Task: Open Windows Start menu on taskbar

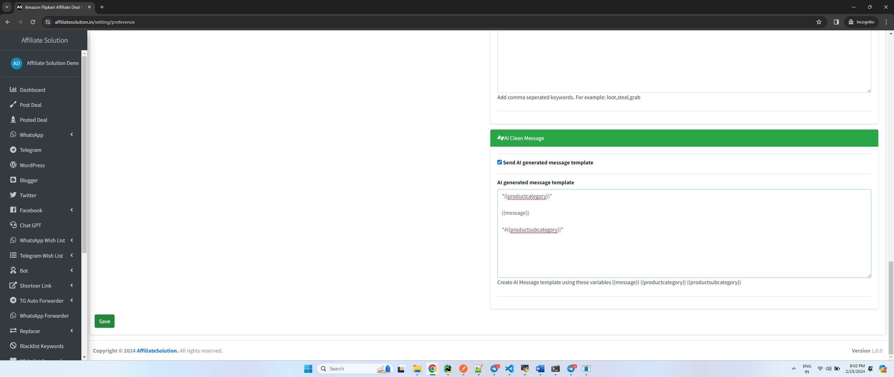Action: click(308, 369)
